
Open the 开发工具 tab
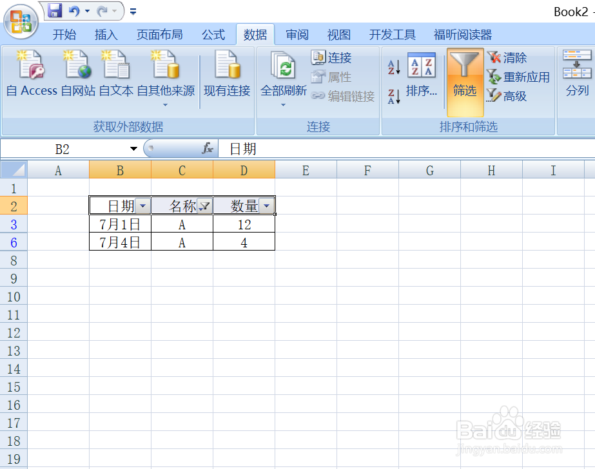click(392, 35)
